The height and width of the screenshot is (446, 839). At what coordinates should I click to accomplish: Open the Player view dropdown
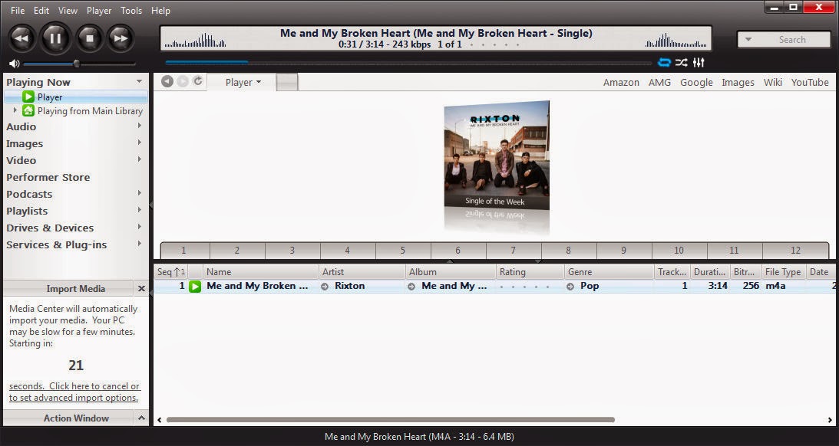(x=243, y=82)
